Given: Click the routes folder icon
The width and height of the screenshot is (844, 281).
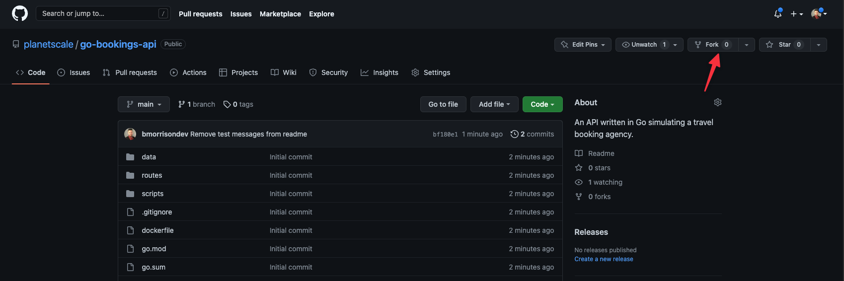Looking at the screenshot, I should (130, 175).
